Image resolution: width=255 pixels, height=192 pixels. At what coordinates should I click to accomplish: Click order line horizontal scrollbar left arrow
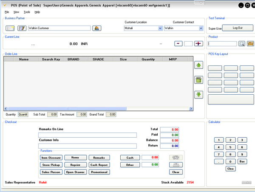tap(6, 108)
